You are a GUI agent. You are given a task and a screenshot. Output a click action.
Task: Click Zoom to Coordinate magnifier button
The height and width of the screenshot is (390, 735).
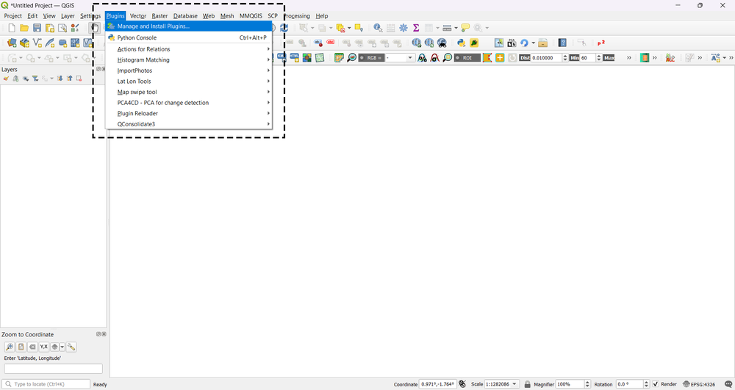click(x=10, y=347)
